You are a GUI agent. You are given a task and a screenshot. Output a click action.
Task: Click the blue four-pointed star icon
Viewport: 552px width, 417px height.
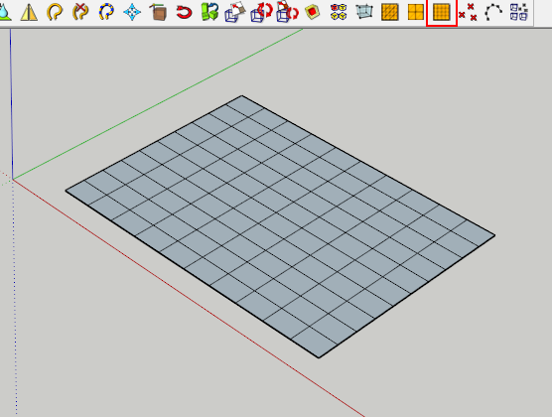click(132, 12)
